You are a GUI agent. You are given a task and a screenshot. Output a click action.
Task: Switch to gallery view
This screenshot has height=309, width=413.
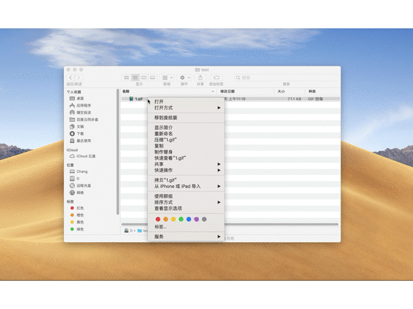[152, 77]
